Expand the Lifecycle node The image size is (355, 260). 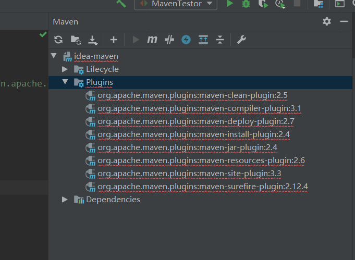(65, 69)
